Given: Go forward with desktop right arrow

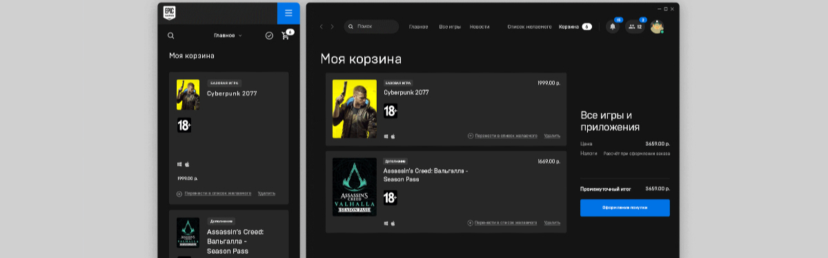Looking at the screenshot, I should (x=332, y=27).
